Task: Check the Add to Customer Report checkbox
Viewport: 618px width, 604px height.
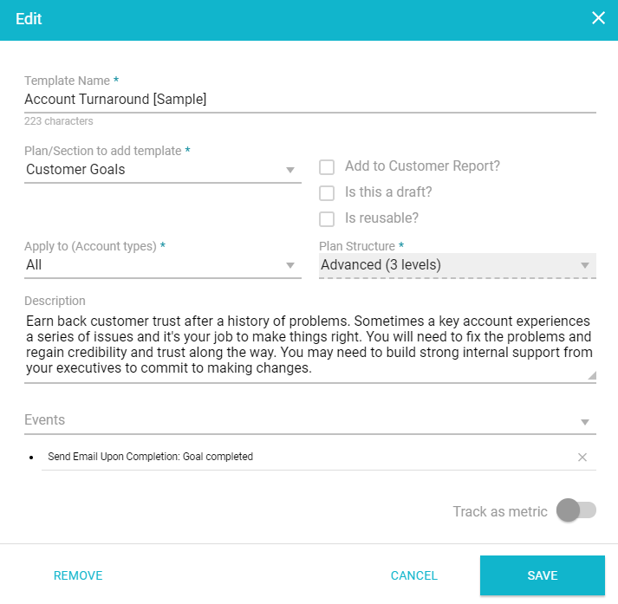Action: (327, 167)
